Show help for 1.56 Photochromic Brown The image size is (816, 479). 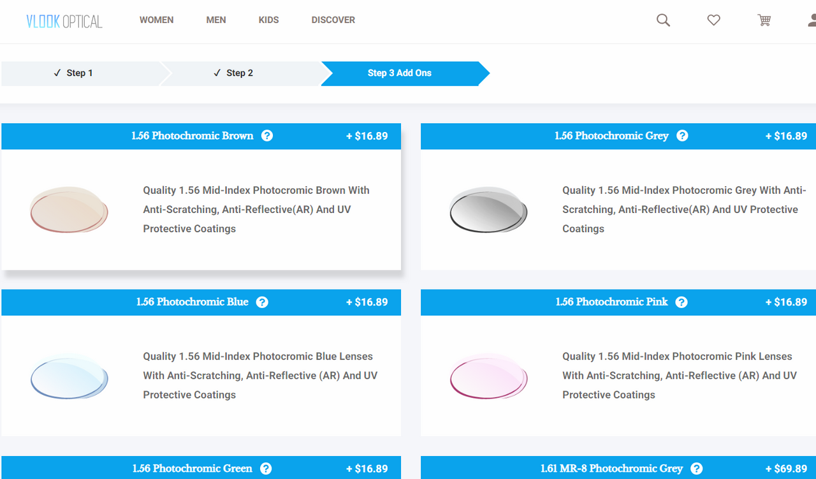[x=267, y=136]
